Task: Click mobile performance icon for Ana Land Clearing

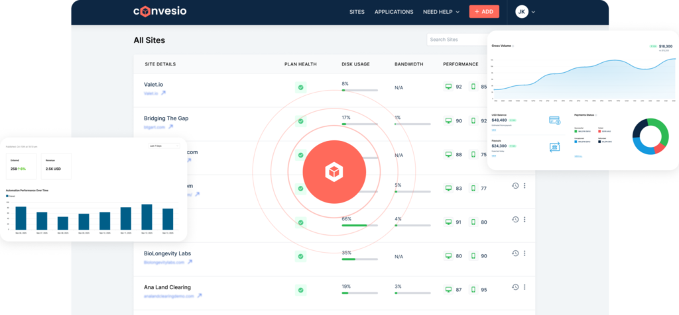Action: point(473,289)
